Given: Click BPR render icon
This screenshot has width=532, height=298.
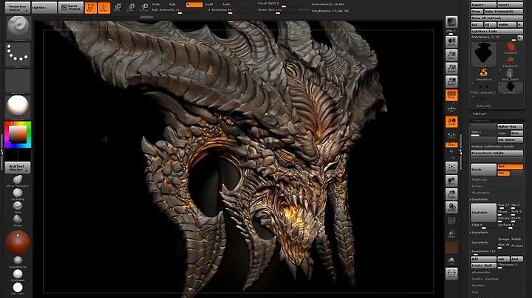Looking at the screenshot, I should coord(451,22).
